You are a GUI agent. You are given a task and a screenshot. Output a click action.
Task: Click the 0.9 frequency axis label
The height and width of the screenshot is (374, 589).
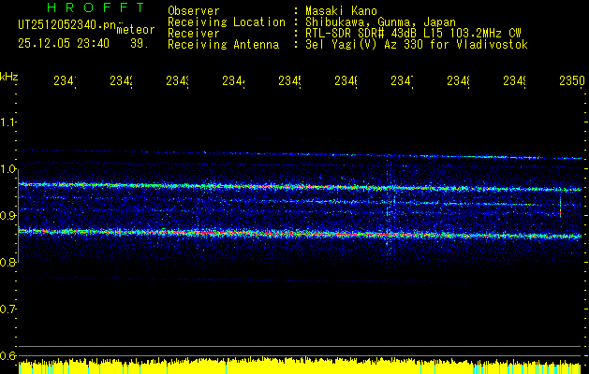pyautogui.click(x=8, y=216)
